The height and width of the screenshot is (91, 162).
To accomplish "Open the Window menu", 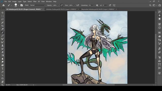I will (49, 2).
